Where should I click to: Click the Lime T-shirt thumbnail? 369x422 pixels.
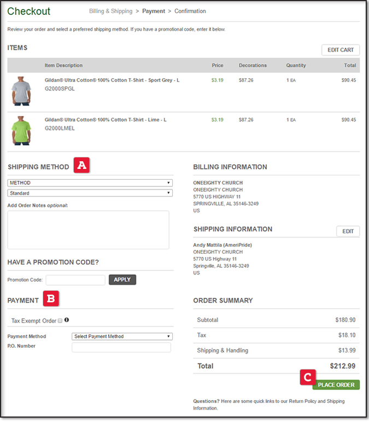tap(21, 131)
